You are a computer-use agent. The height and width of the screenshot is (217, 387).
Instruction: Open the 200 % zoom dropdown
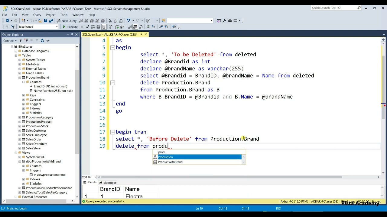(x=95, y=177)
